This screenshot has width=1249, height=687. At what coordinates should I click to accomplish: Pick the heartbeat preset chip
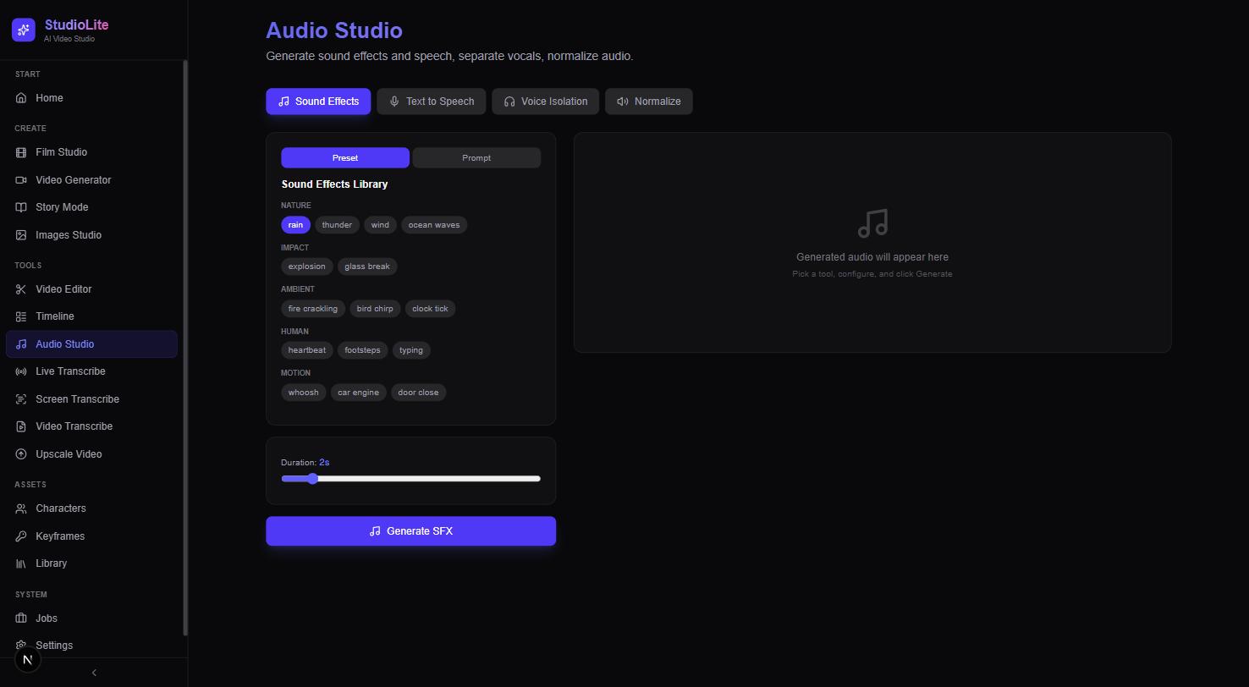point(307,350)
